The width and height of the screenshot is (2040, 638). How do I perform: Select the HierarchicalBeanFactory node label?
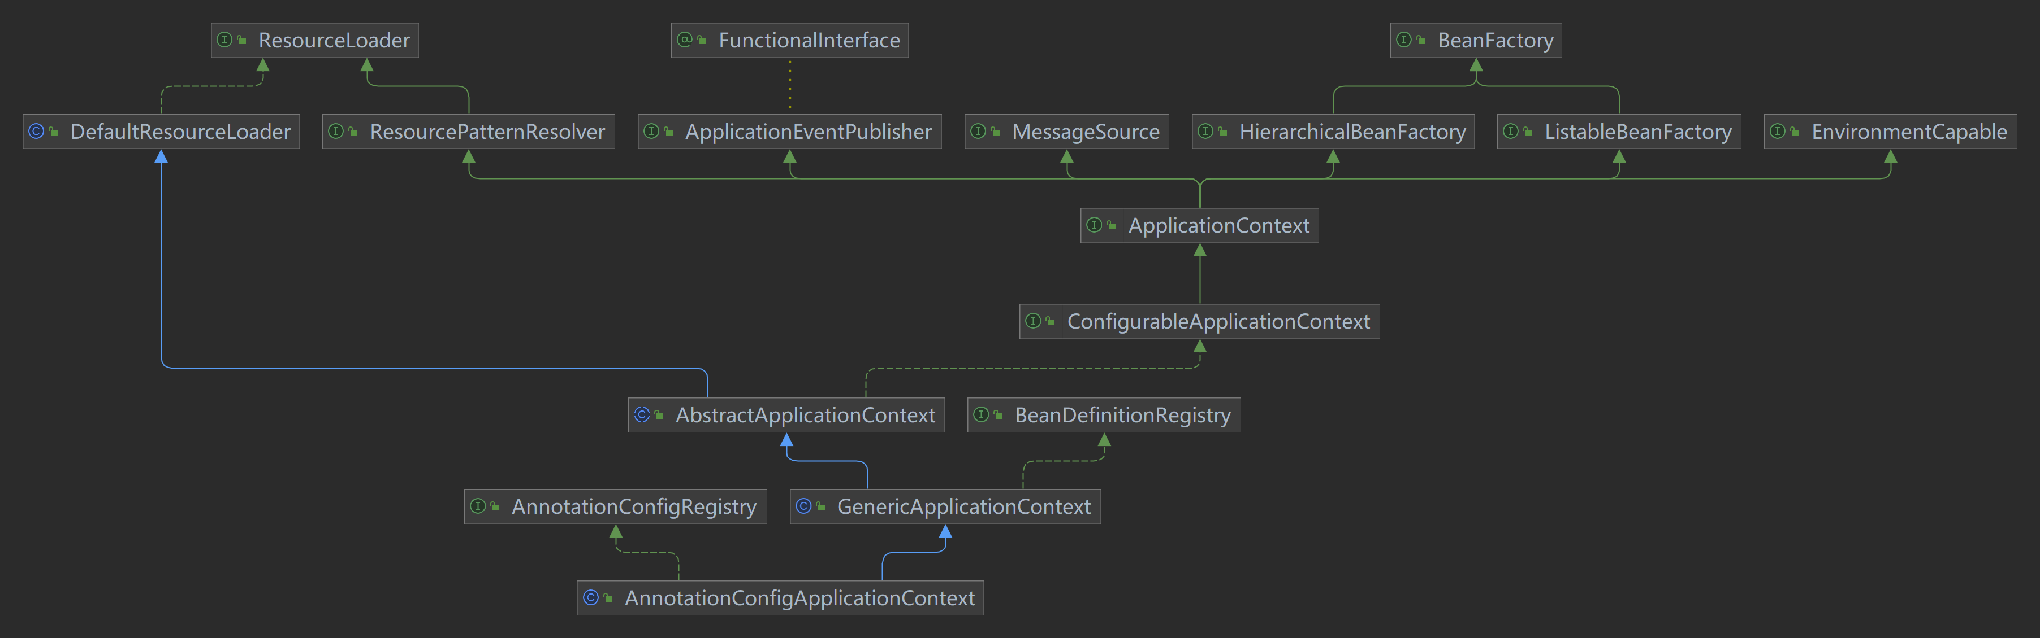click(x=1352, y=132)
